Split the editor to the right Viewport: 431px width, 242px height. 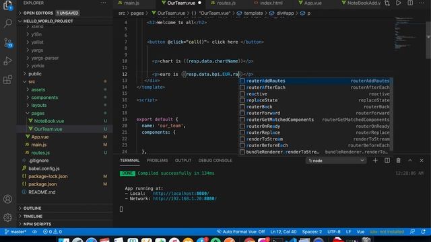tap(410, 3)
